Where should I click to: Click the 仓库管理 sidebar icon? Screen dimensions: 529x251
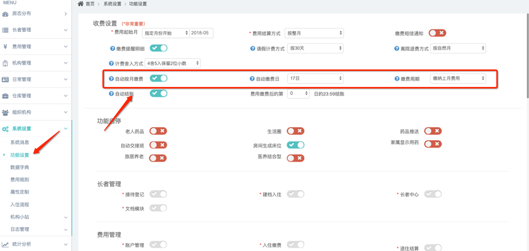click(x=6, y=96)
